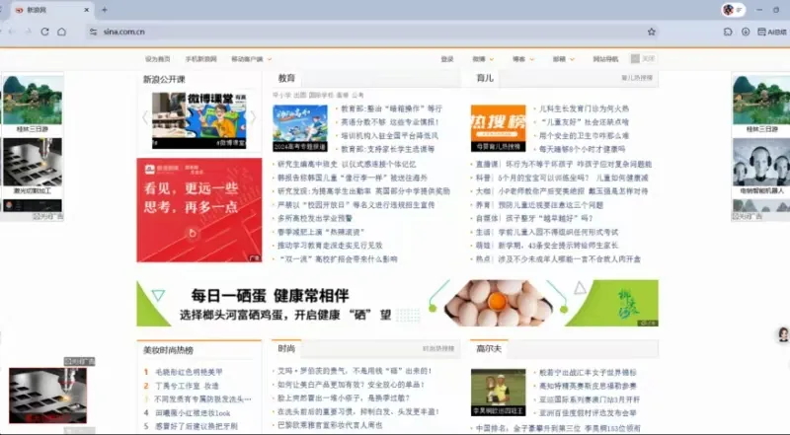The width and height of the screenshot is (790, 435).
Task: Open the headline 英语分数不够 这些专业慎报
Action: 389,122
